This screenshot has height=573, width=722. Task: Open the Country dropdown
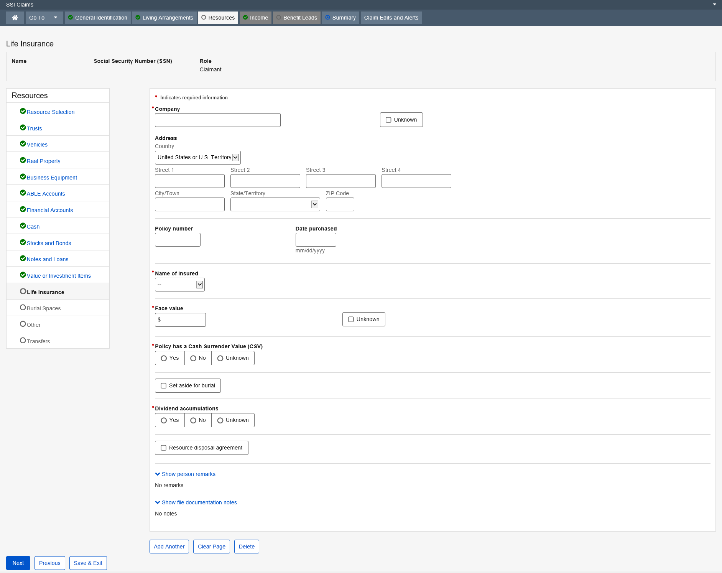(x=197, y=157)
